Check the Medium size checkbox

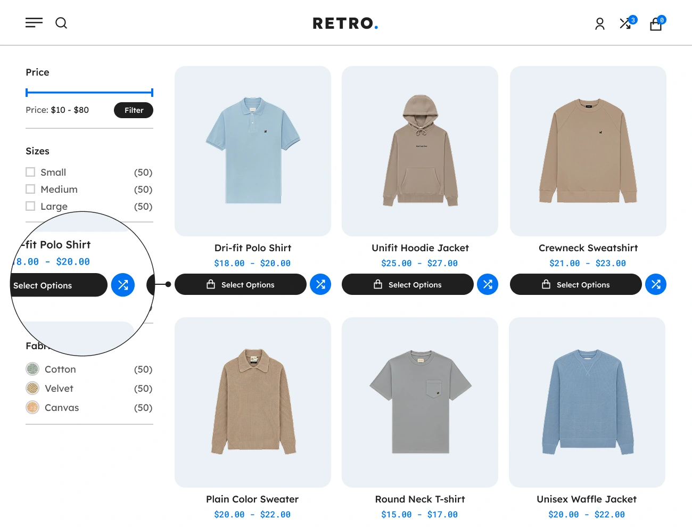pyautogui.click(x=30, y=189)
